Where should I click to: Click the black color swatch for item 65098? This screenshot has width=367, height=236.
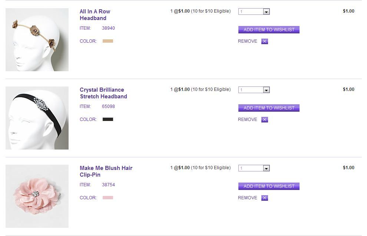coord(108,119)
